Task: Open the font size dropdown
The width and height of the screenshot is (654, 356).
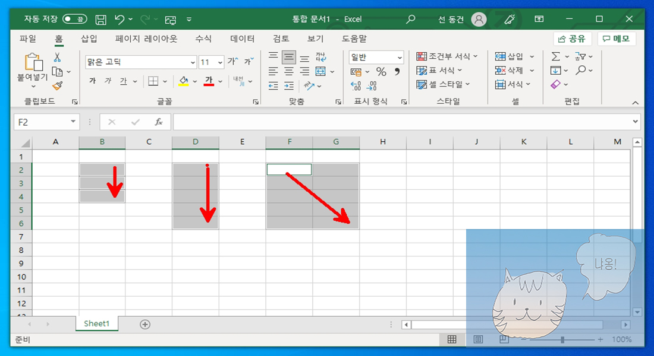Action: click(x=220, y=62)
